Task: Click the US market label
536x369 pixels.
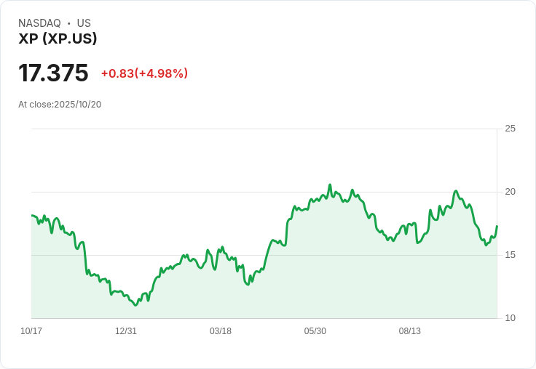Action: pyautogui.click(x=84, y=23)
